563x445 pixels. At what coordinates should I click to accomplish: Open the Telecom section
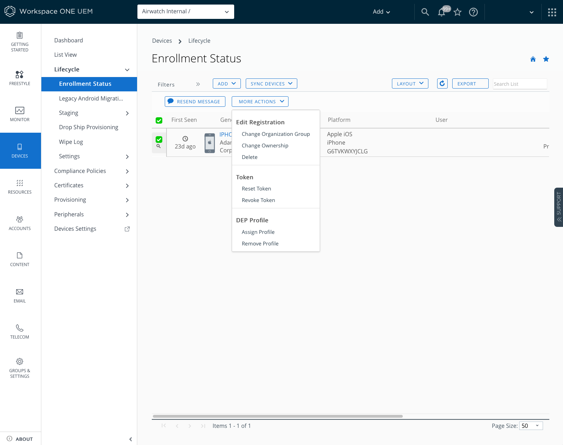pyautogui.click(x=20, y=332)
